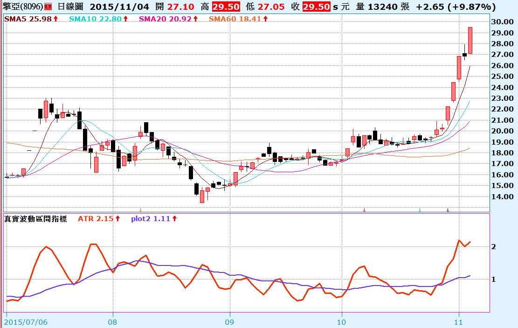Click the up arrow next to plot2 1.11
The width and height of the screenshot is (518, 328).
[175, 218]
